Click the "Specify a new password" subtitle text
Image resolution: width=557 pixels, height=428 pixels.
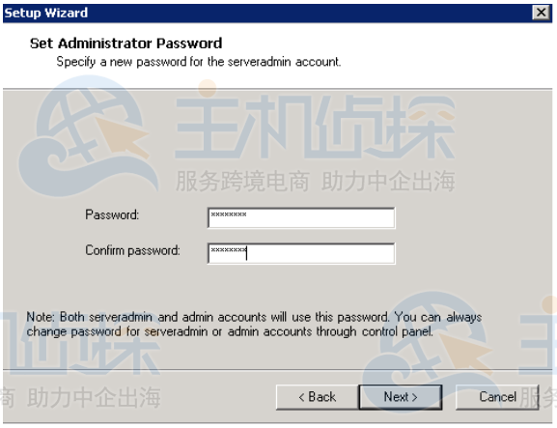point(199,62)
